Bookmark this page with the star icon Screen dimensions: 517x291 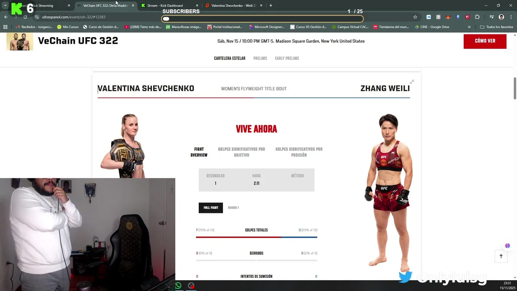415,17
